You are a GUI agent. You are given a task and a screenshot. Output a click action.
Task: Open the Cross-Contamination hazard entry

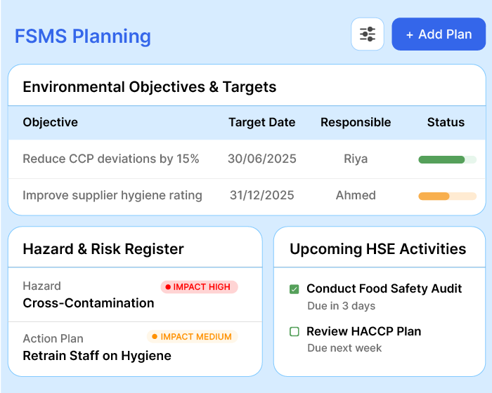click(x=89, y=303)
